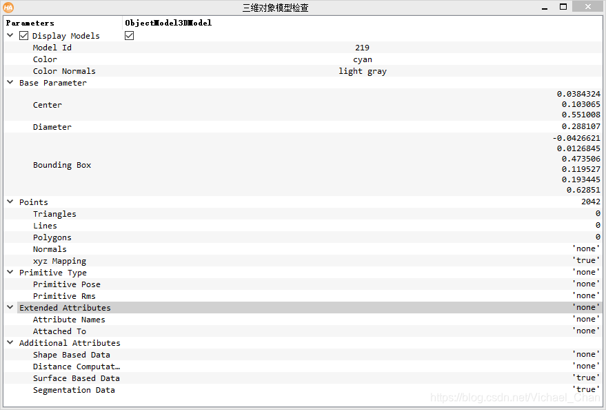Collapse the Extended Attributes section

click(x=10, y=307)
